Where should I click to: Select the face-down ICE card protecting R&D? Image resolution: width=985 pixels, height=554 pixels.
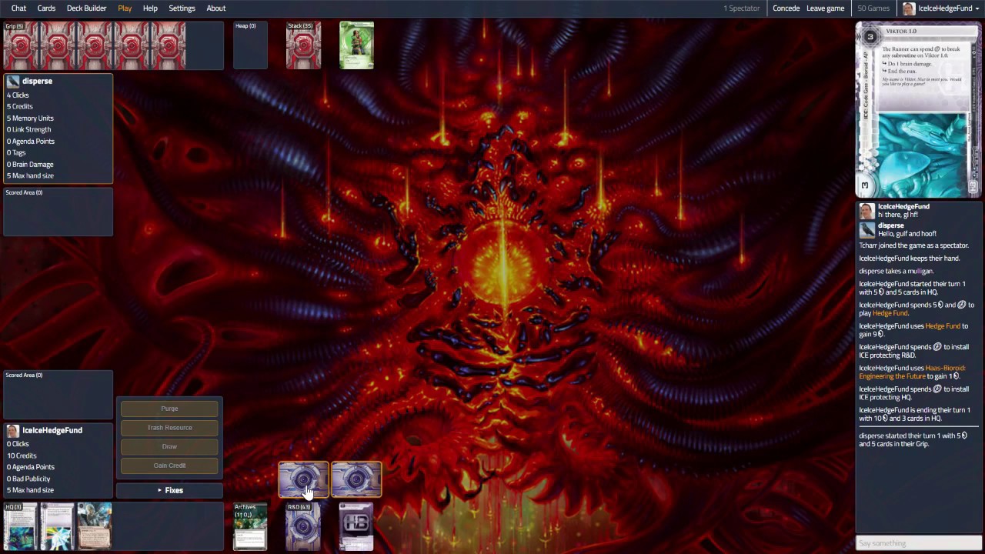click(303, 479)
